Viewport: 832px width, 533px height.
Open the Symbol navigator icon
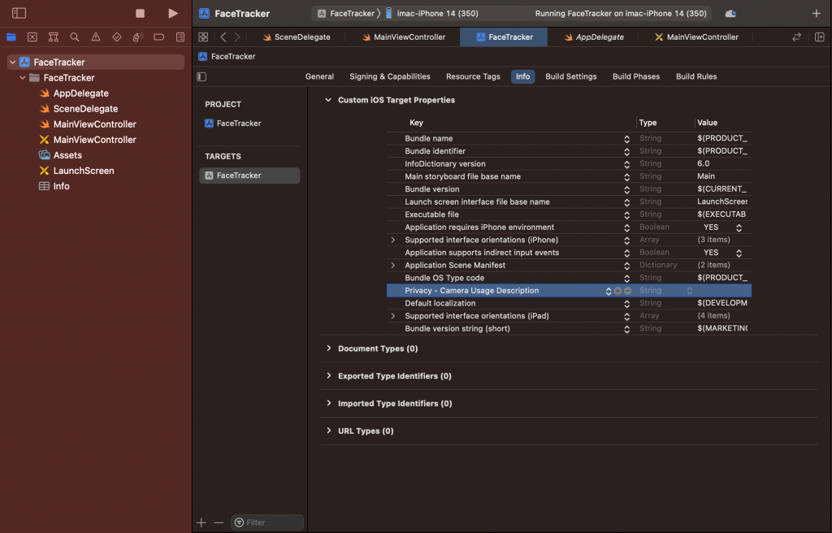pos(54,37)
